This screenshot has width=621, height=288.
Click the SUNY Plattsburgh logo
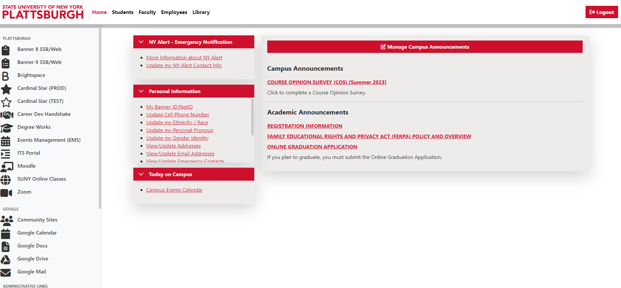pos(43,12)
